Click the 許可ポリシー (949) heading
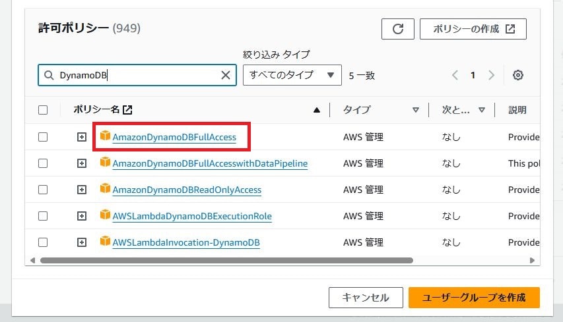Viewport: 563px width, 322px height. pos(89,28)
